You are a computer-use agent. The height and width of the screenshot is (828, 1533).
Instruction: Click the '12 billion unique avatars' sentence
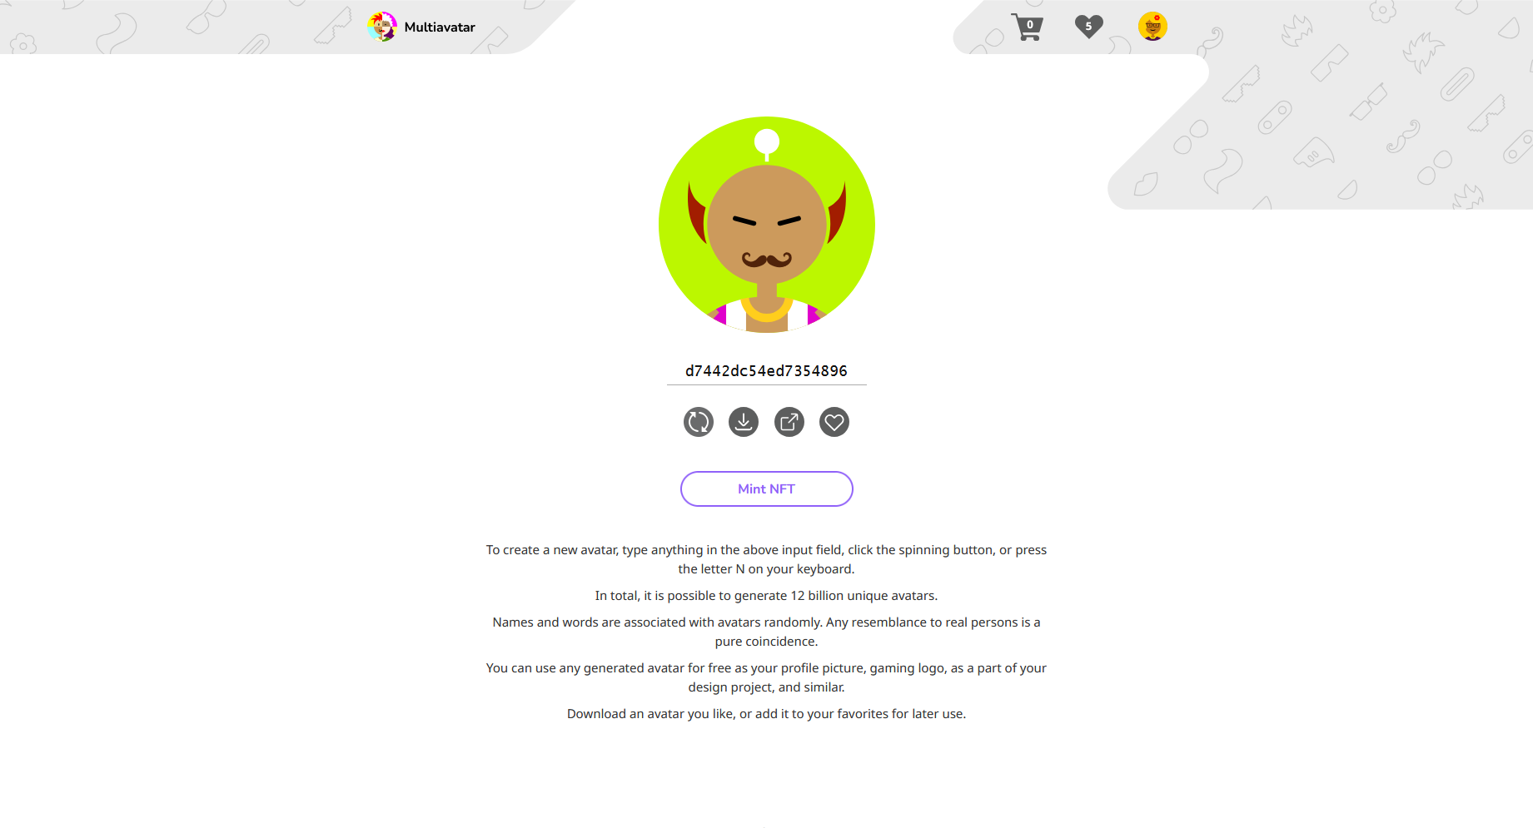click(x=767, y=596)
